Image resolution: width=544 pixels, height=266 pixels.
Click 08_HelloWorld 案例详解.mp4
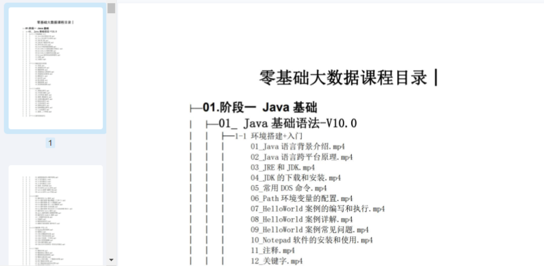click(302, 219)
